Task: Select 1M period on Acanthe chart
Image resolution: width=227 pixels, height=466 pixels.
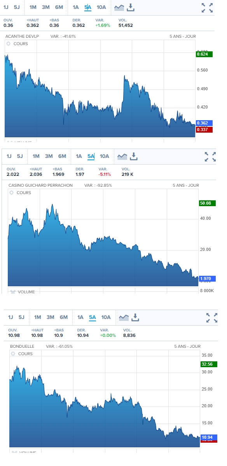Action: point(33,7)
